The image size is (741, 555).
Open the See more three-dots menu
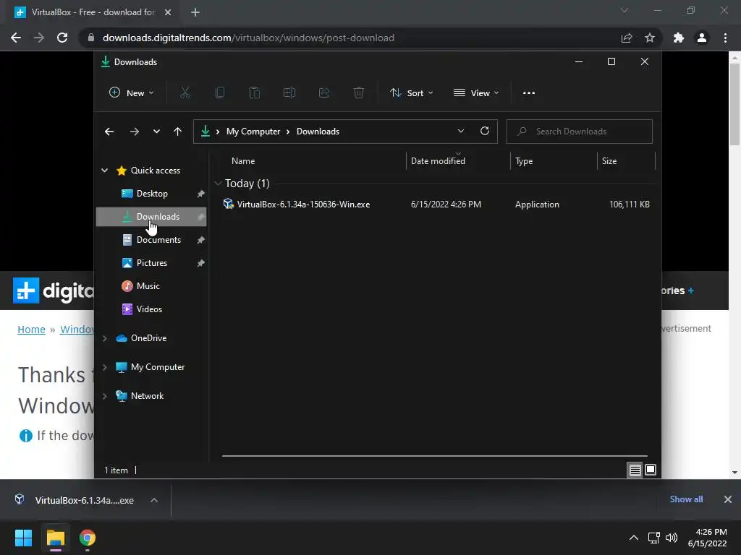coord(529,93)
